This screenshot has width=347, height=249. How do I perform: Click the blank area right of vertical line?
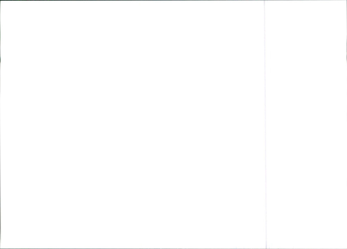click(306, 124)
